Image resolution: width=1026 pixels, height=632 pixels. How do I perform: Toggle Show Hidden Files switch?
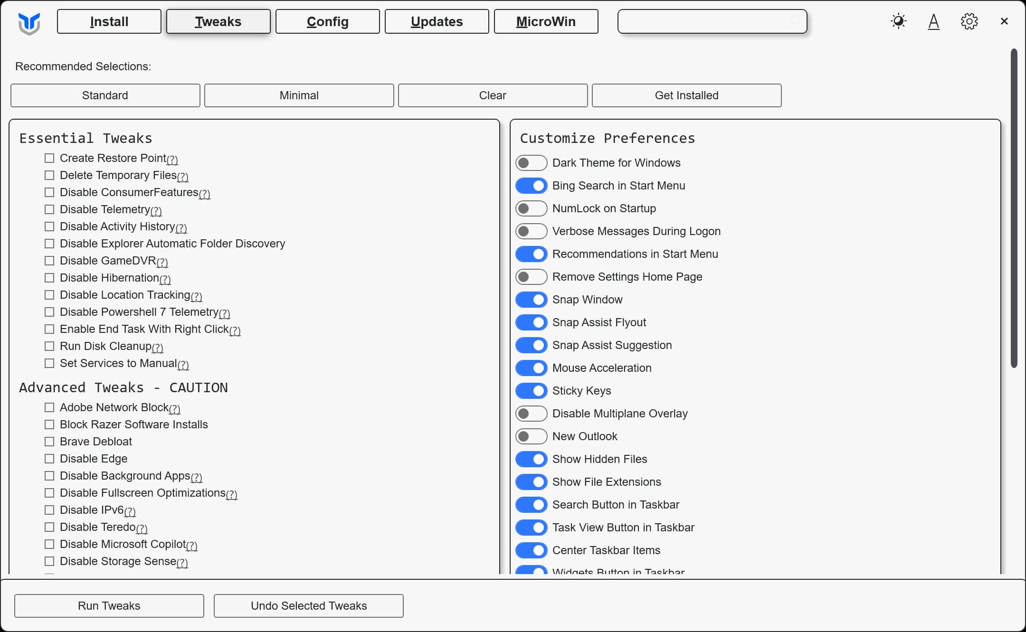pos(532,459)
